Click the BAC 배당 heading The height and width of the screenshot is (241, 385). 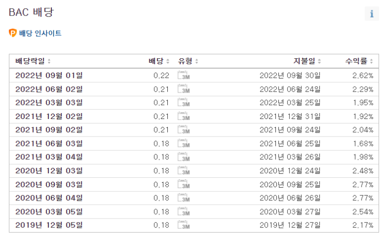[x=31, y=12]
